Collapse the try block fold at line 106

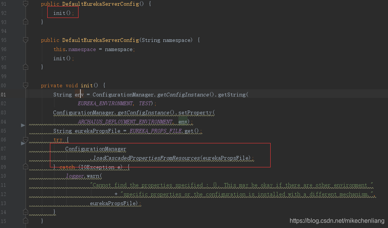pos(26,140)
